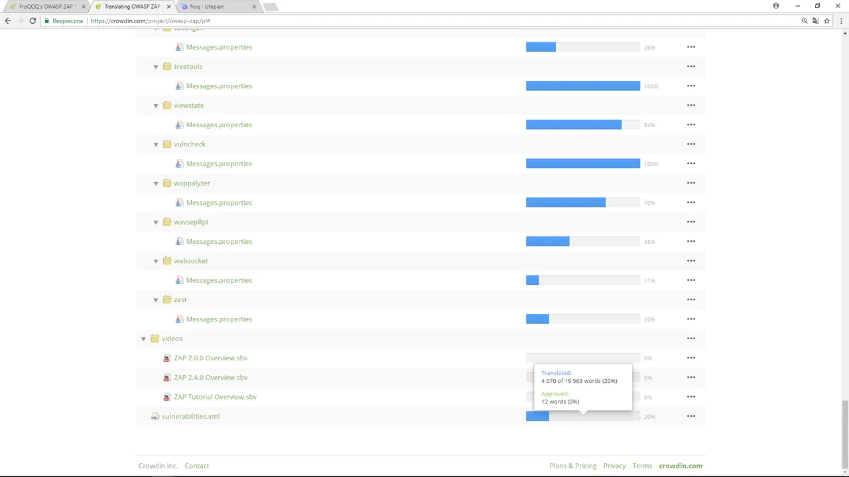Open Messages.properties under websocket

point(219,280)
